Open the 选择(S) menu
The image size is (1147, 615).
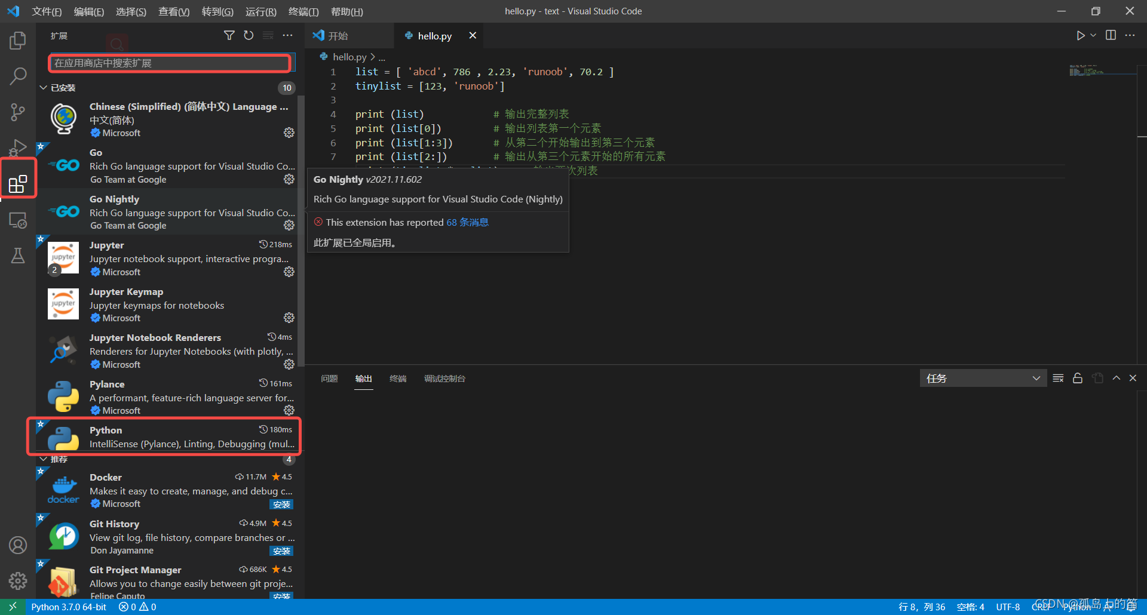131,11
